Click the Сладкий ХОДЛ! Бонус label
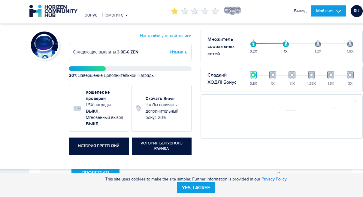The image size is (363, 197). 222,79
